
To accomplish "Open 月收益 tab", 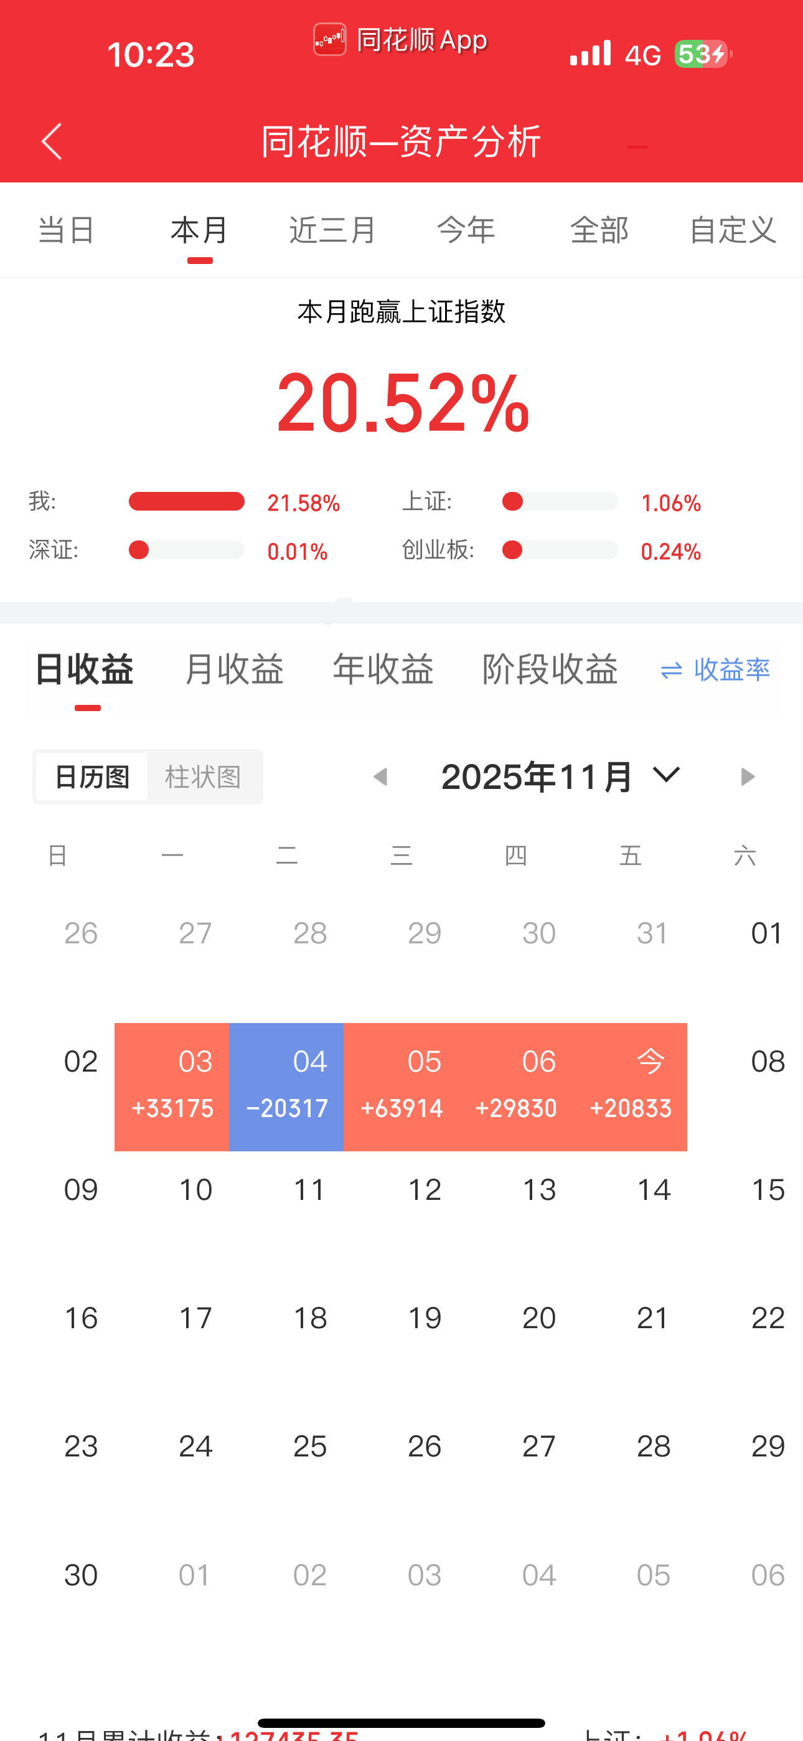I will 234,670.
